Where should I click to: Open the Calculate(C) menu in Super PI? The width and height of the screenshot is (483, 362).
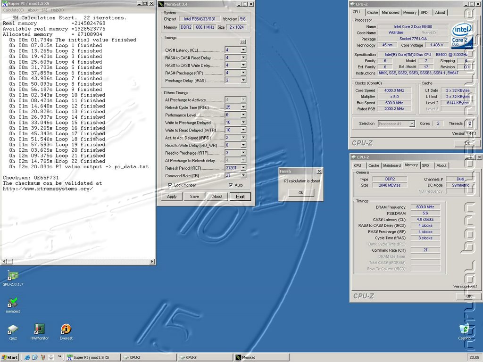[13, 10]
